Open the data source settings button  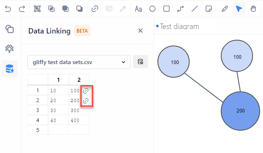(140, 62)
